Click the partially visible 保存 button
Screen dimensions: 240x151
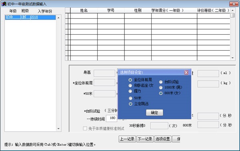pos(176,139)
